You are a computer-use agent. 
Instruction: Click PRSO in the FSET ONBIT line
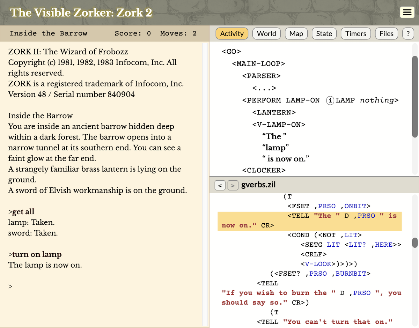click(x=326, y=206)
